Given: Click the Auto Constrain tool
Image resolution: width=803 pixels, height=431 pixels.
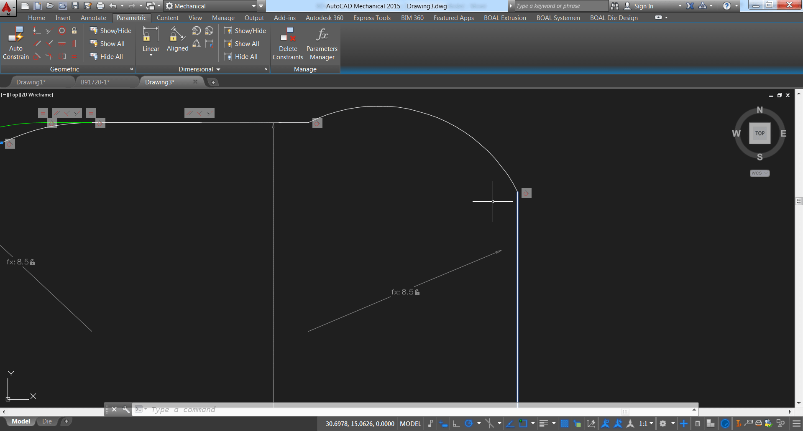Looking at the screenshot, I should pyautogui.click(x=16, y=43).
